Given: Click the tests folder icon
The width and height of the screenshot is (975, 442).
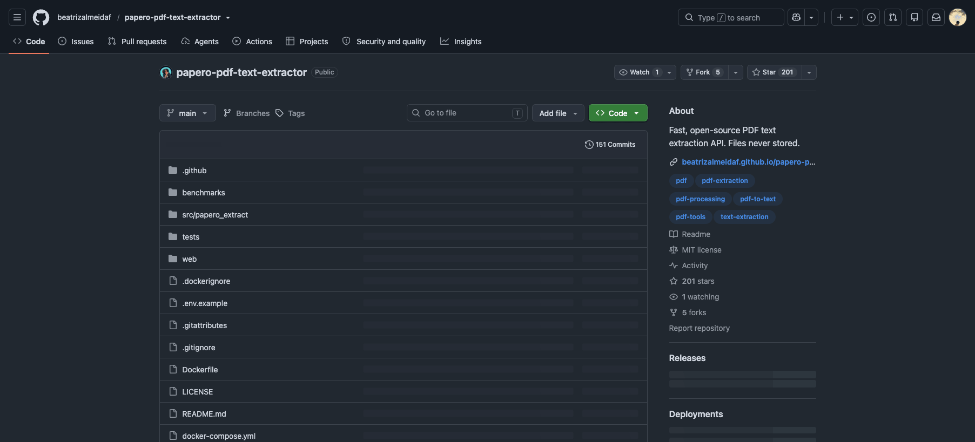Looking at the screenshot, I should pyautogui.click(x=173, y=236).
